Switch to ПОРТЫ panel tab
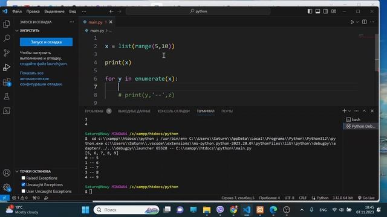 (227, 111)
